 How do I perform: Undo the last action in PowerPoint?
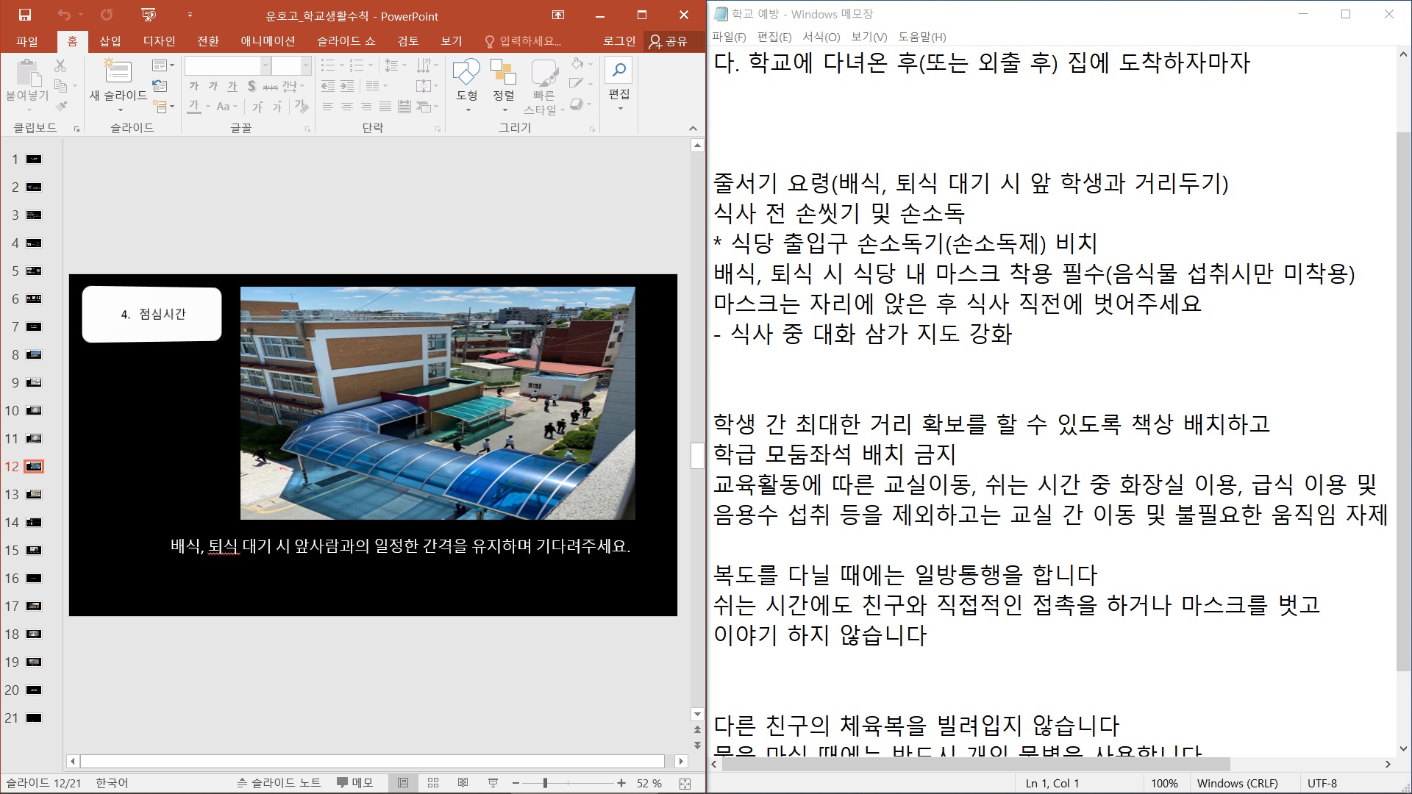(x=64, y=15)
